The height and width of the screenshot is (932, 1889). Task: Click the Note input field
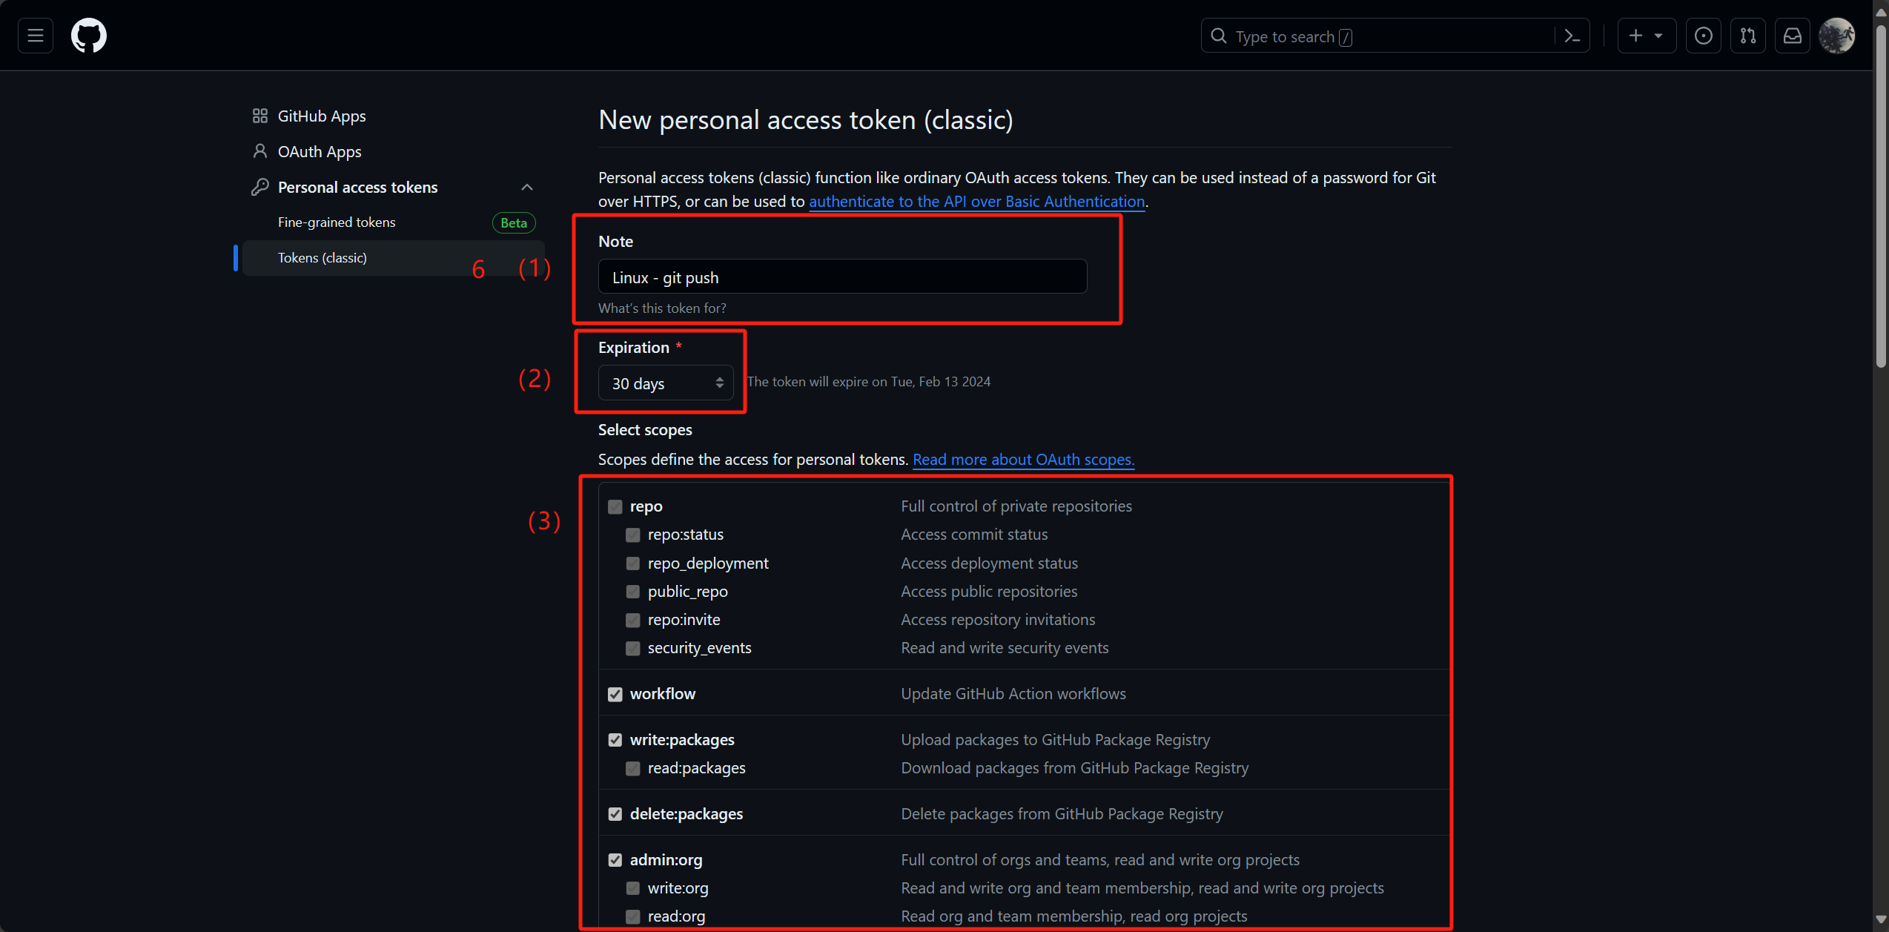[x=842, y=277]
